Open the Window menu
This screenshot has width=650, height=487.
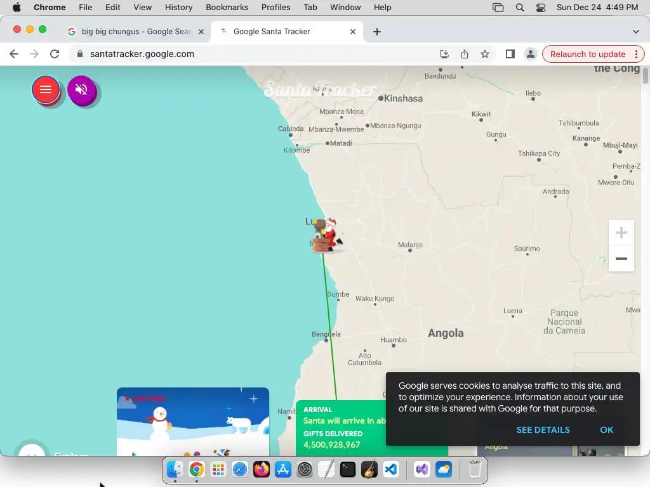click(345, 8)
